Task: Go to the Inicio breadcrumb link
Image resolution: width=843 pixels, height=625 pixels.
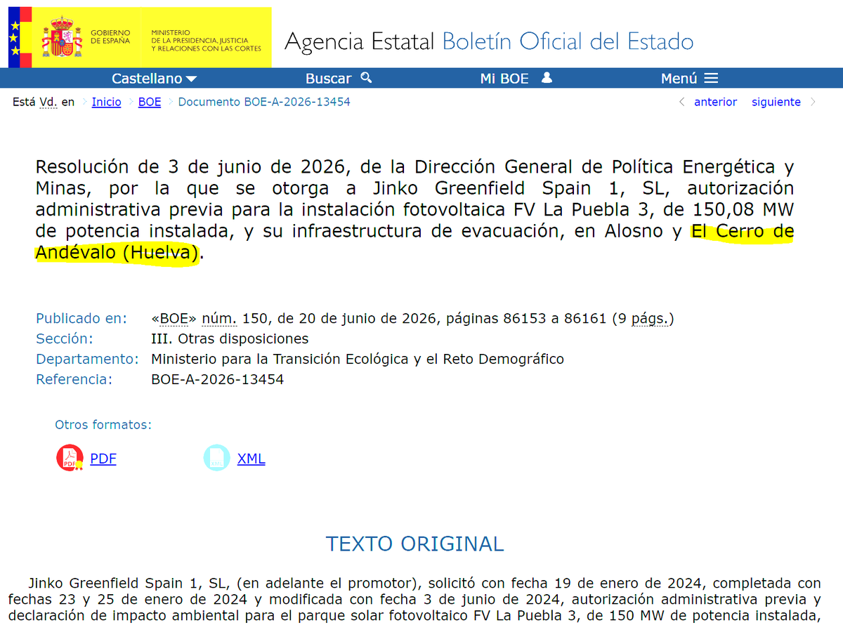Action: pyautogui.click(x=107, y=102)
